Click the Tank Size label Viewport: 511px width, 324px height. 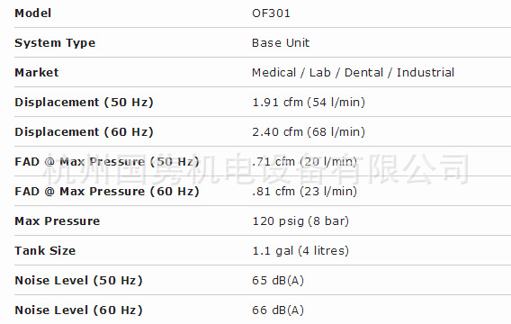(x=45, y=251)
